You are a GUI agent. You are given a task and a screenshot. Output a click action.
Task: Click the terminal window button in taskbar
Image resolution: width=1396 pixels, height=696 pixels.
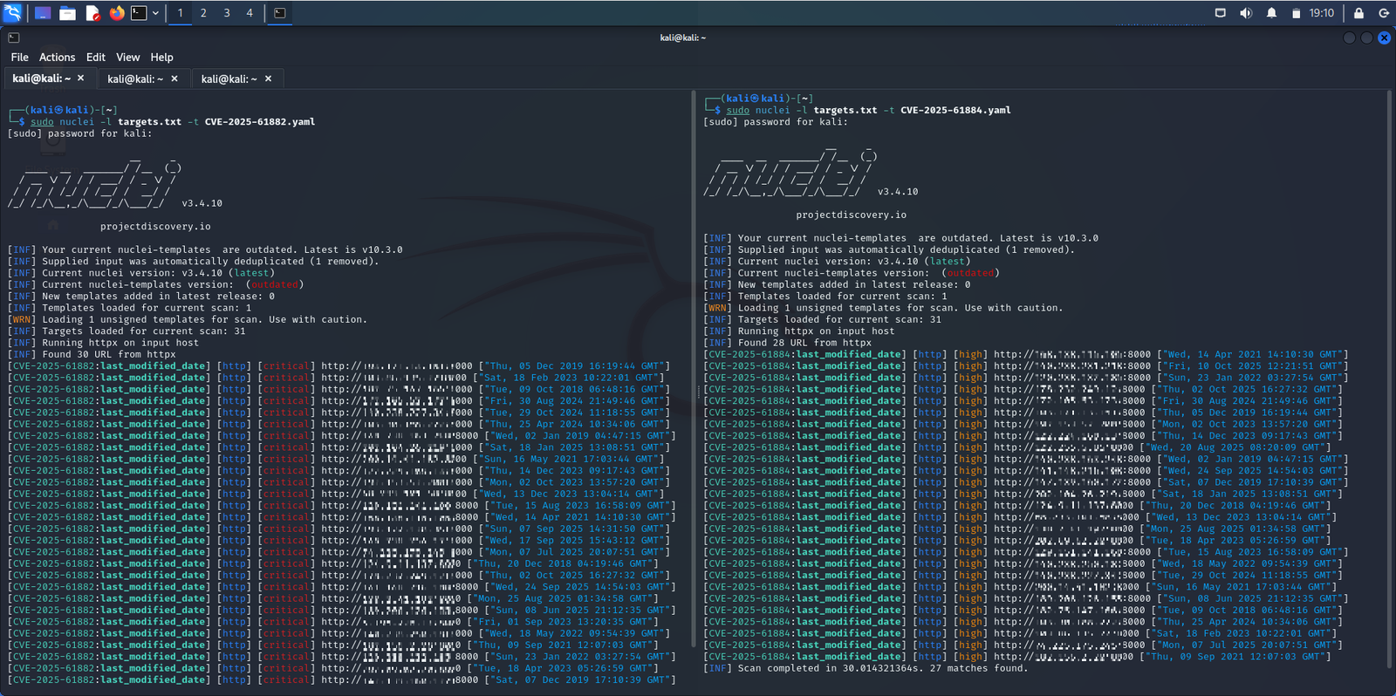280,13
